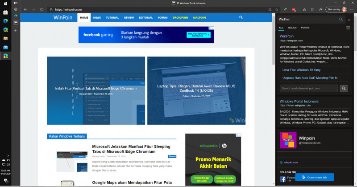Open the volume control in system tray
357x187 pixels.
(x=8, y=164)
